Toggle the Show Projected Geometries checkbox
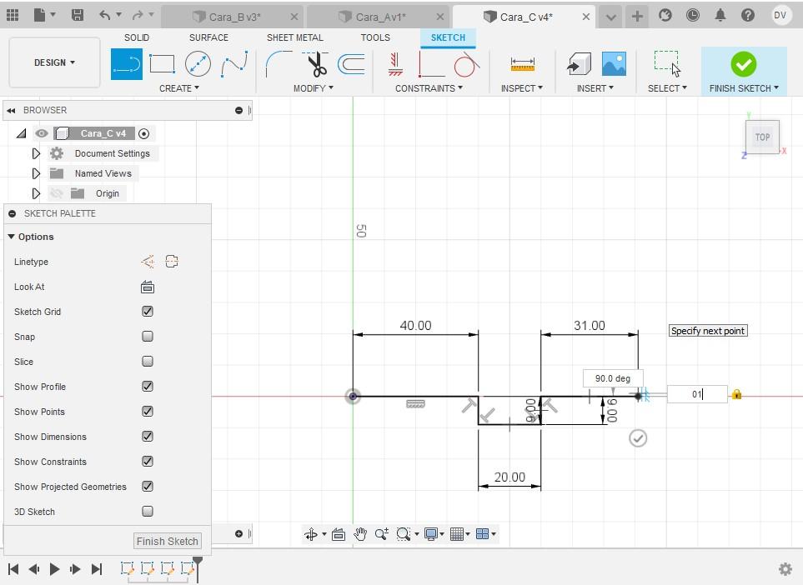Screen dimensions: 803x585 point(148,486)
